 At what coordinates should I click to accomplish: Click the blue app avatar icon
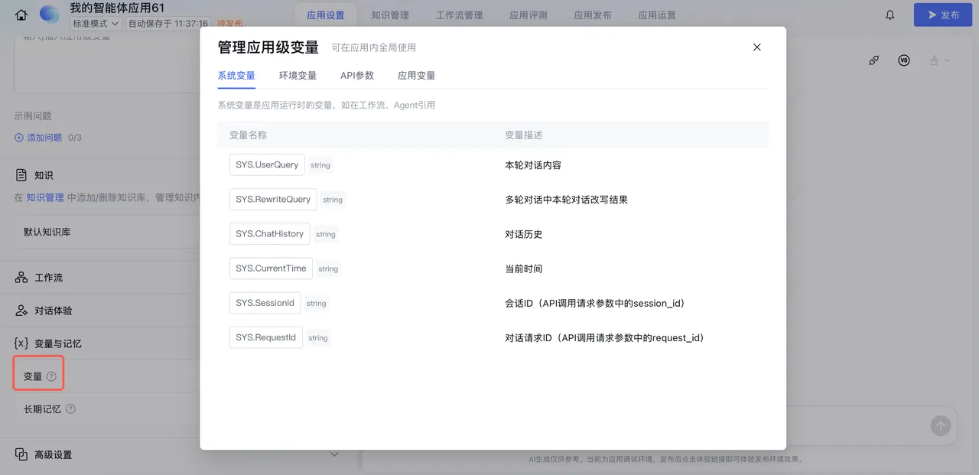pyautogui.click(x=49, y=15)
